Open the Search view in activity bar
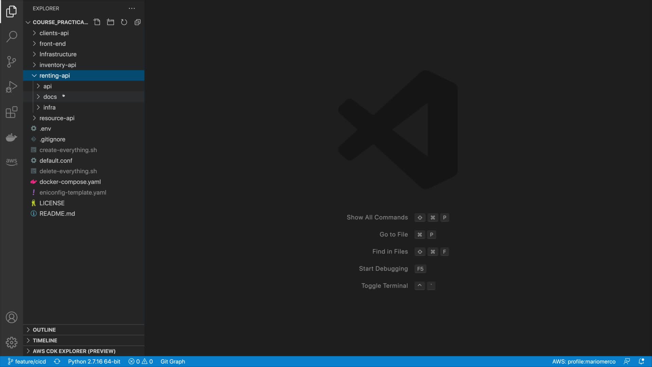Image resolution: width=652 pixels, height=367 pixels. click(12, 37)
